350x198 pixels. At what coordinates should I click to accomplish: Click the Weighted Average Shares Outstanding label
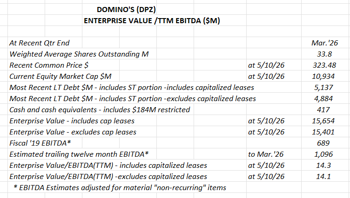79,54
